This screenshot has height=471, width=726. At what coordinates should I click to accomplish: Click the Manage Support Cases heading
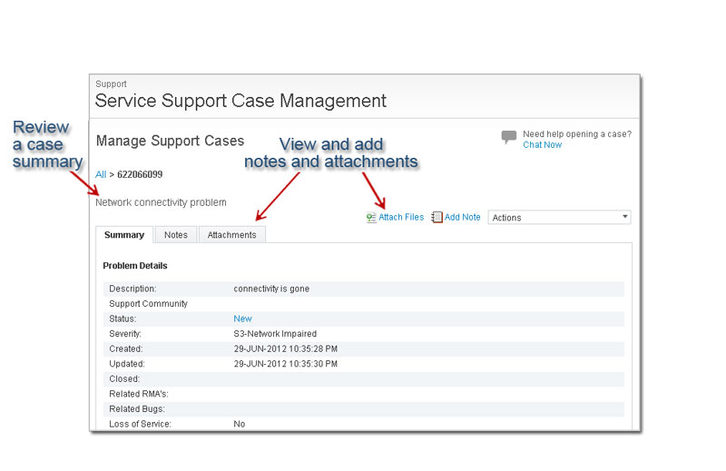click(170, 141)
